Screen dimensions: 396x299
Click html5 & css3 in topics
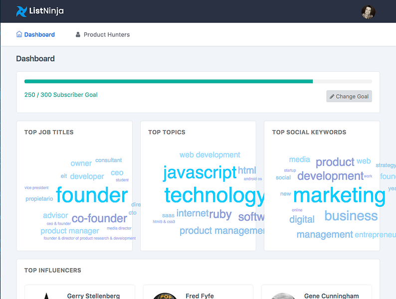164,222
